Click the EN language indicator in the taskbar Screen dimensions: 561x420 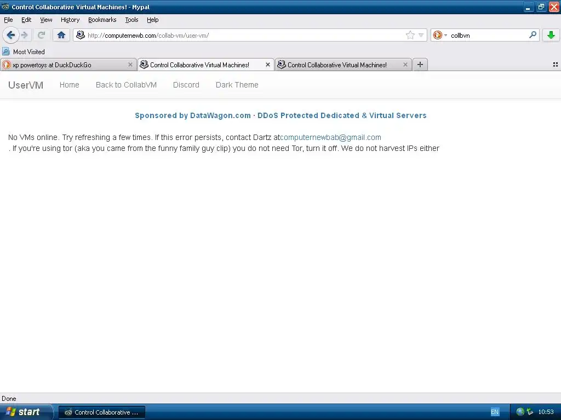click(495, 412)
